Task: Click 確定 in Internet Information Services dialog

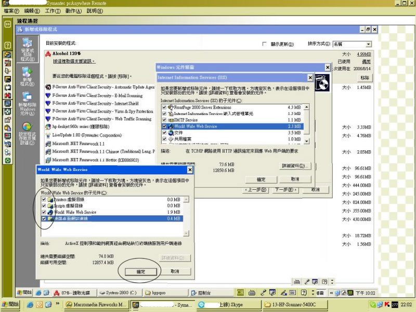Action: (x=261, y=179)
